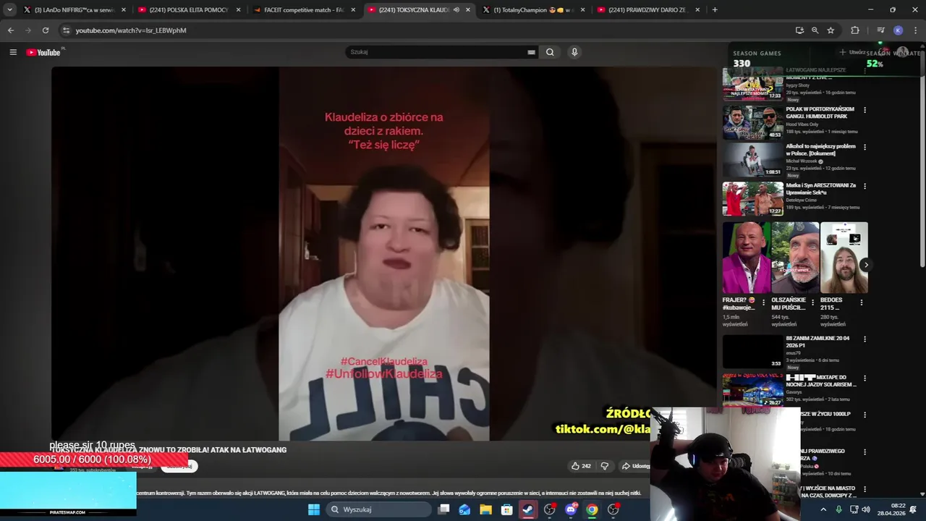Click the Windows taskbar Wyszukaj search box
926x521 pixels.
[378, 509]
